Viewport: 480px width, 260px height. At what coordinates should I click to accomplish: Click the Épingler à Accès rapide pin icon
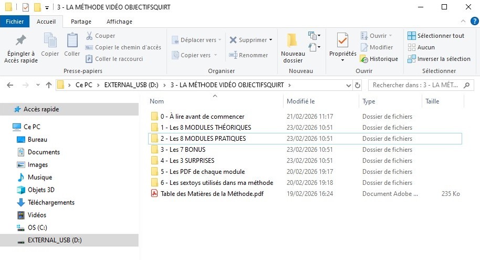(x=21, y=41)
